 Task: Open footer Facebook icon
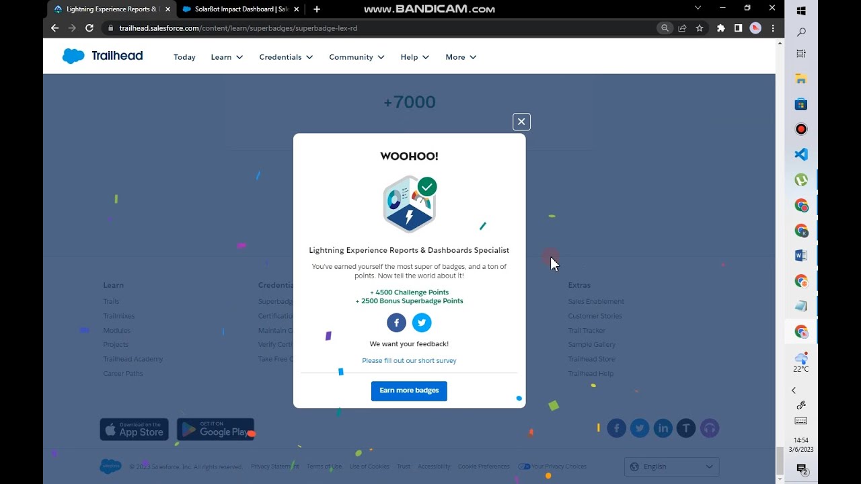click(x=617, y=428)
